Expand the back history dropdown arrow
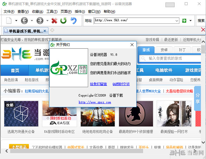This screenshot has width=206, height=159. 32,21
